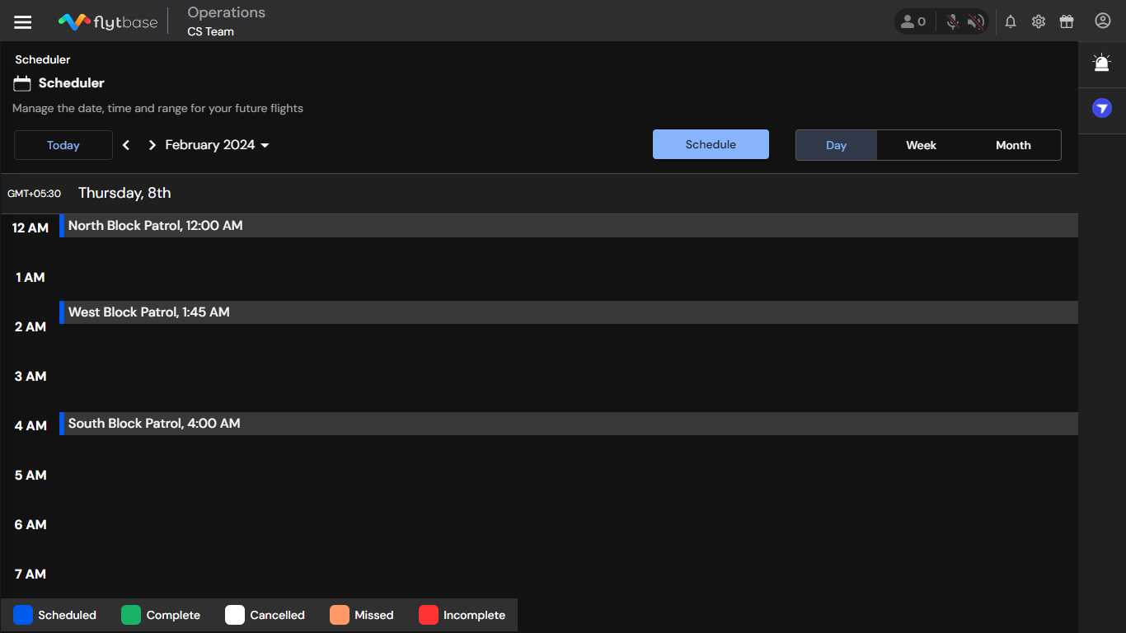
Task: Open the user account profile icon
Action: click(x=1103, y=21)
